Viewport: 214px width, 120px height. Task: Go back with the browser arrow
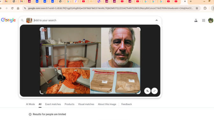[1, 8]
